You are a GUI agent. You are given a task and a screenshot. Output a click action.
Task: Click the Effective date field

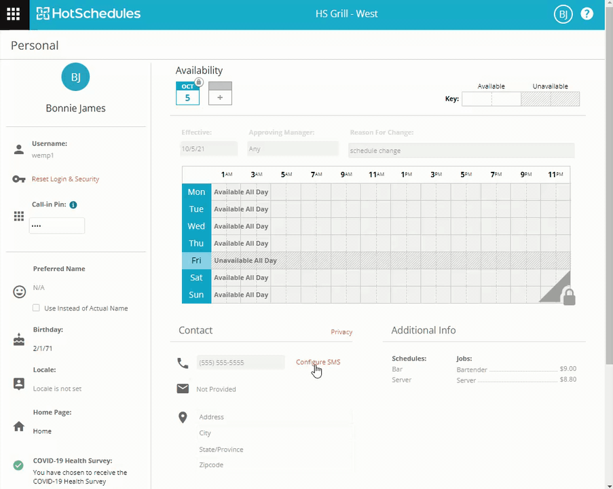[208, 149]
